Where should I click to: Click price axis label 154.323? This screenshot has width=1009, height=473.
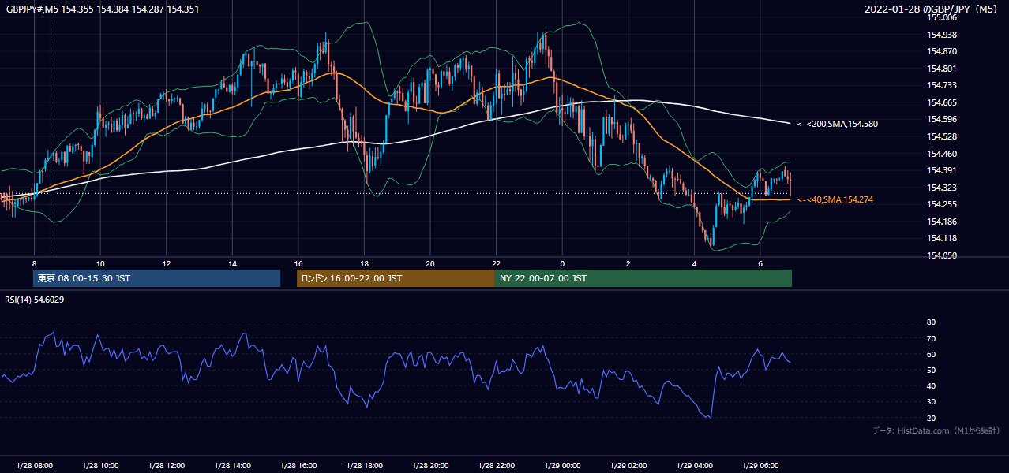click(942, 188)
